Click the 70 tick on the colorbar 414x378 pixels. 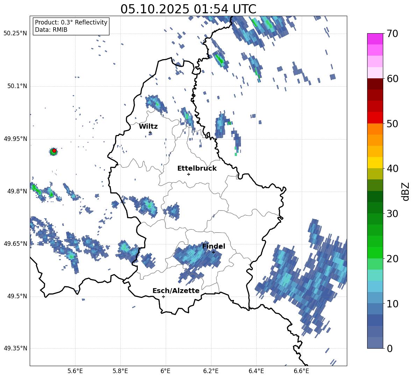pos(392,34)
